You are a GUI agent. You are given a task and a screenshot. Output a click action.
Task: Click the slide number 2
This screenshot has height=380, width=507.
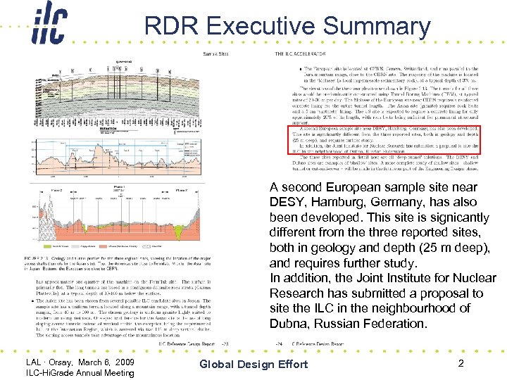461,364
